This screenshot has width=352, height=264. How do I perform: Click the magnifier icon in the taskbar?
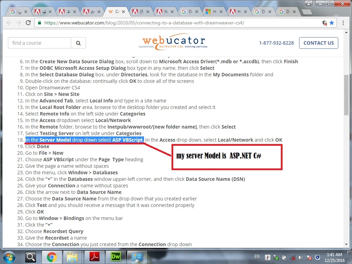click(31, 257)
